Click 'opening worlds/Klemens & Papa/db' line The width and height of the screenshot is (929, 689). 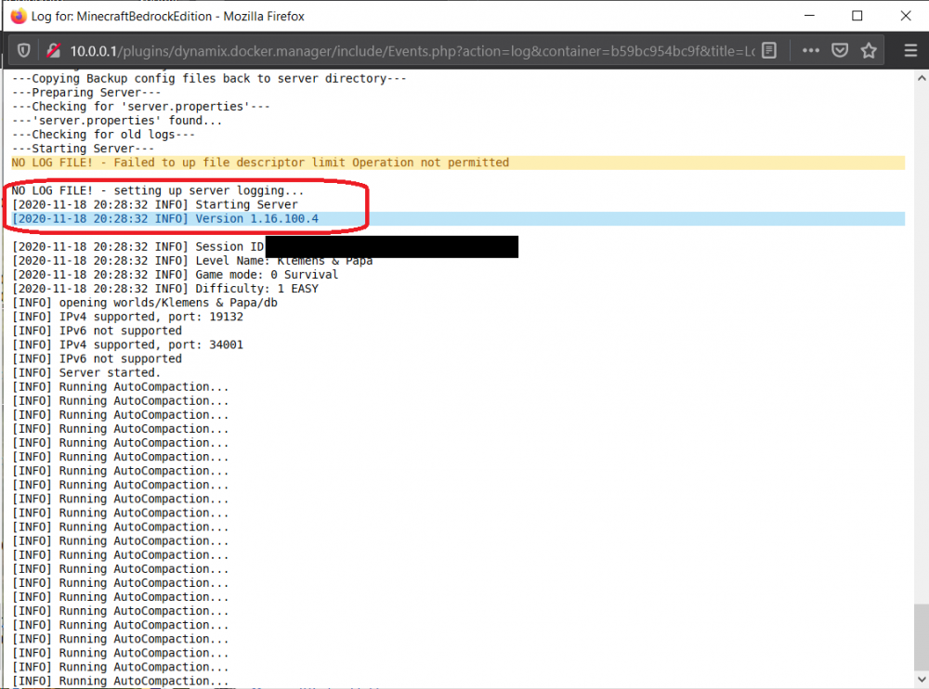click(145, 303)
